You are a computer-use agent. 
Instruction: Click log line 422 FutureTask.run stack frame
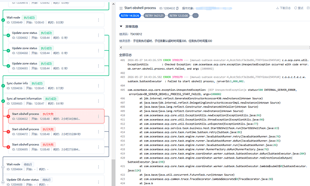[x=187, y=175]
